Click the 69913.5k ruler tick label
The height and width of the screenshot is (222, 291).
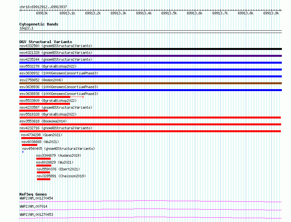pyautogui.click(x=169, y=13)
